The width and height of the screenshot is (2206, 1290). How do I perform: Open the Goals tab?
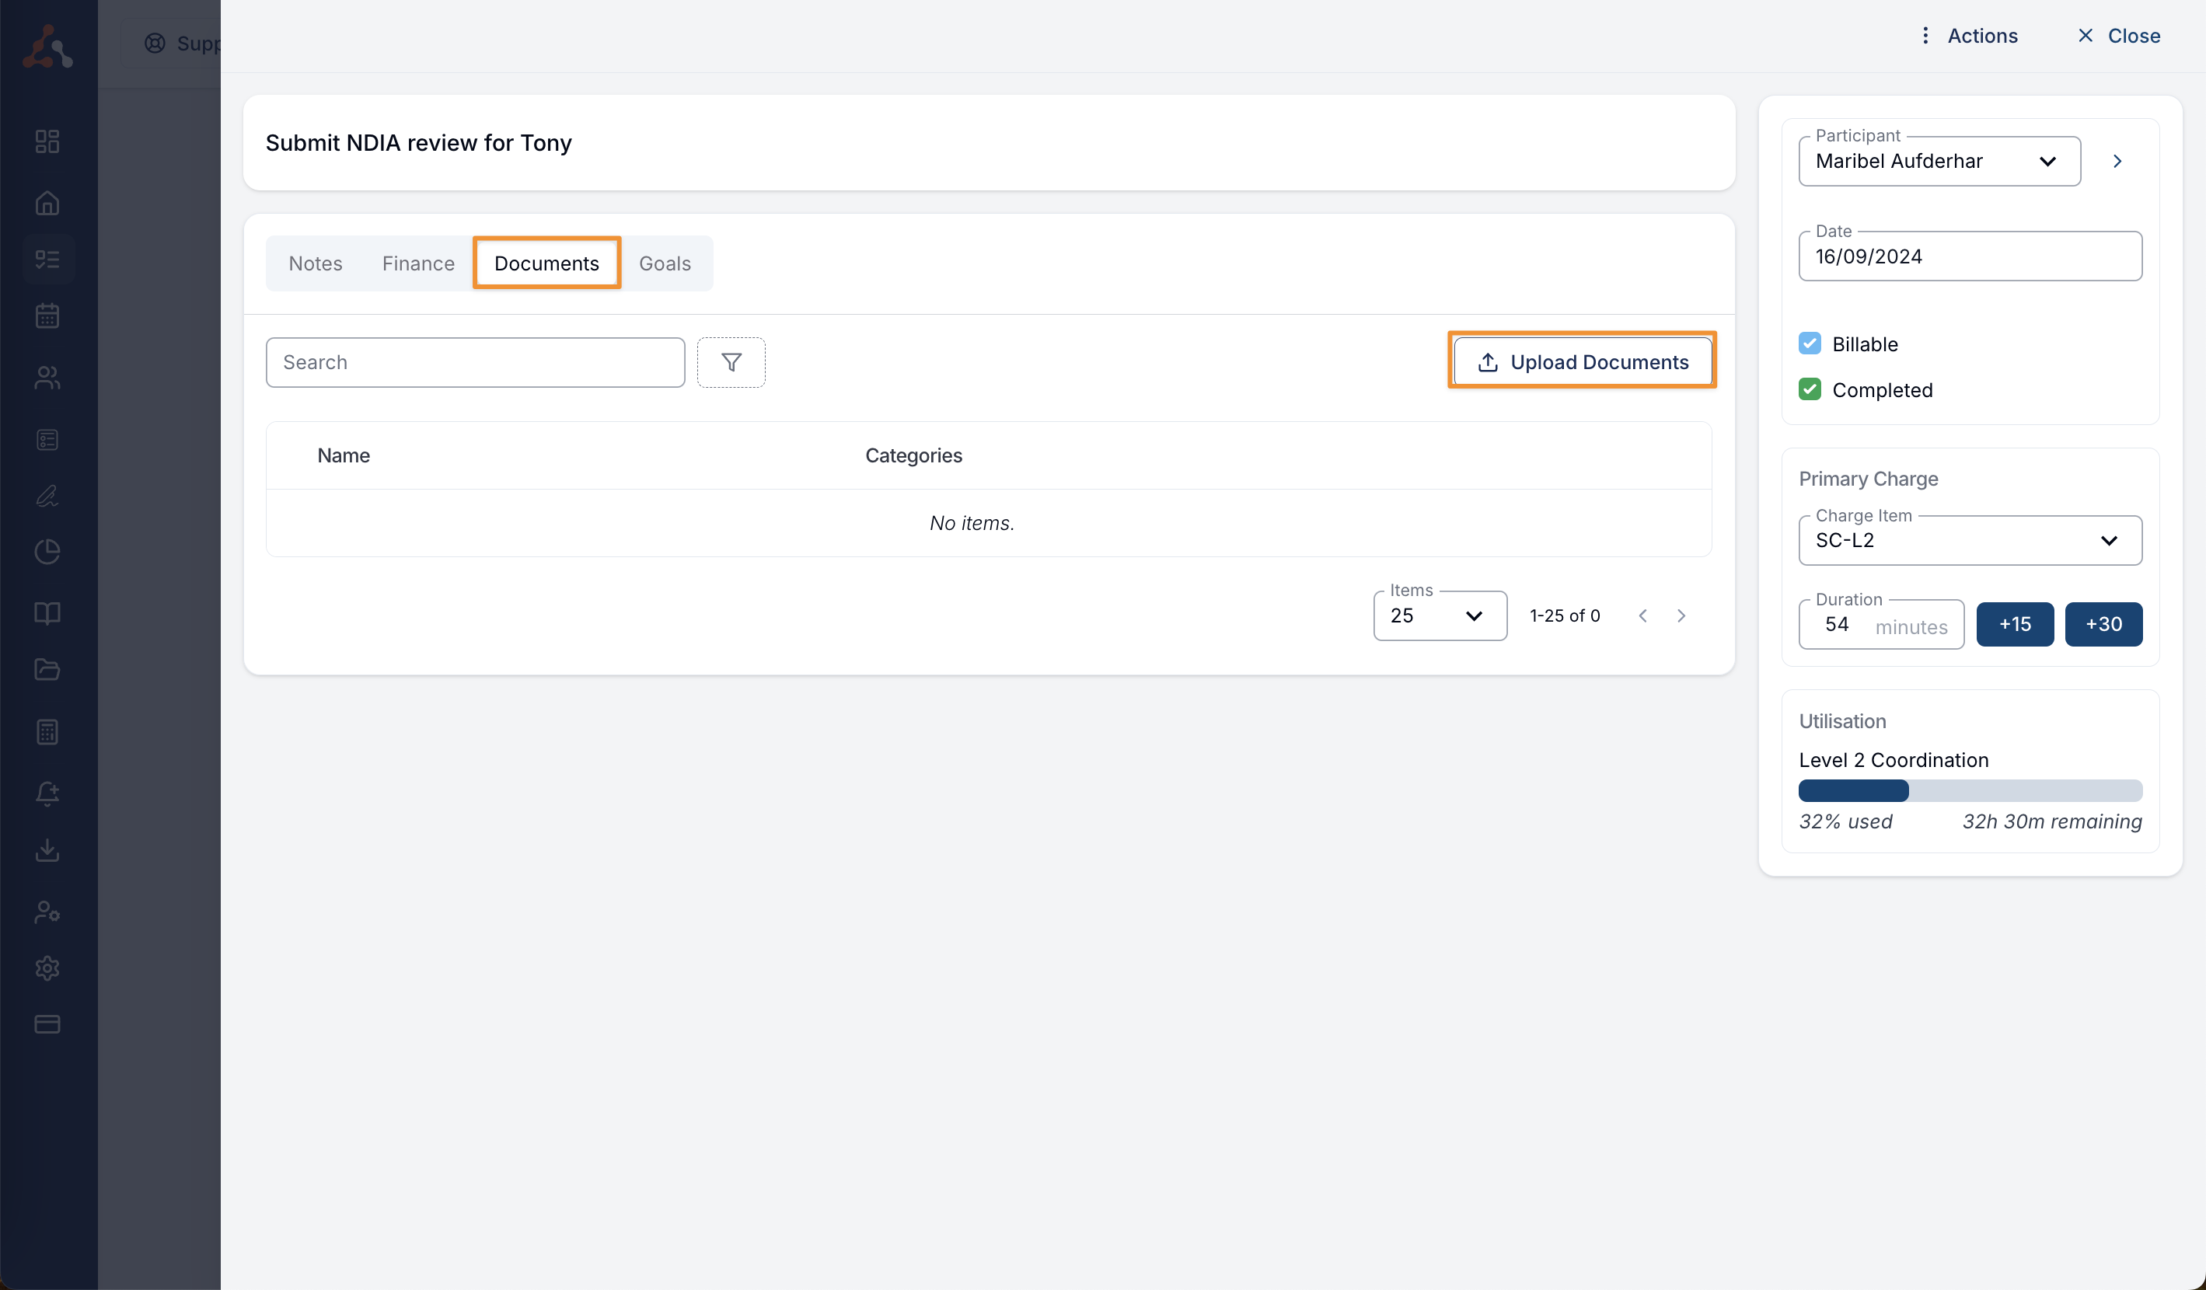(665, 263)
